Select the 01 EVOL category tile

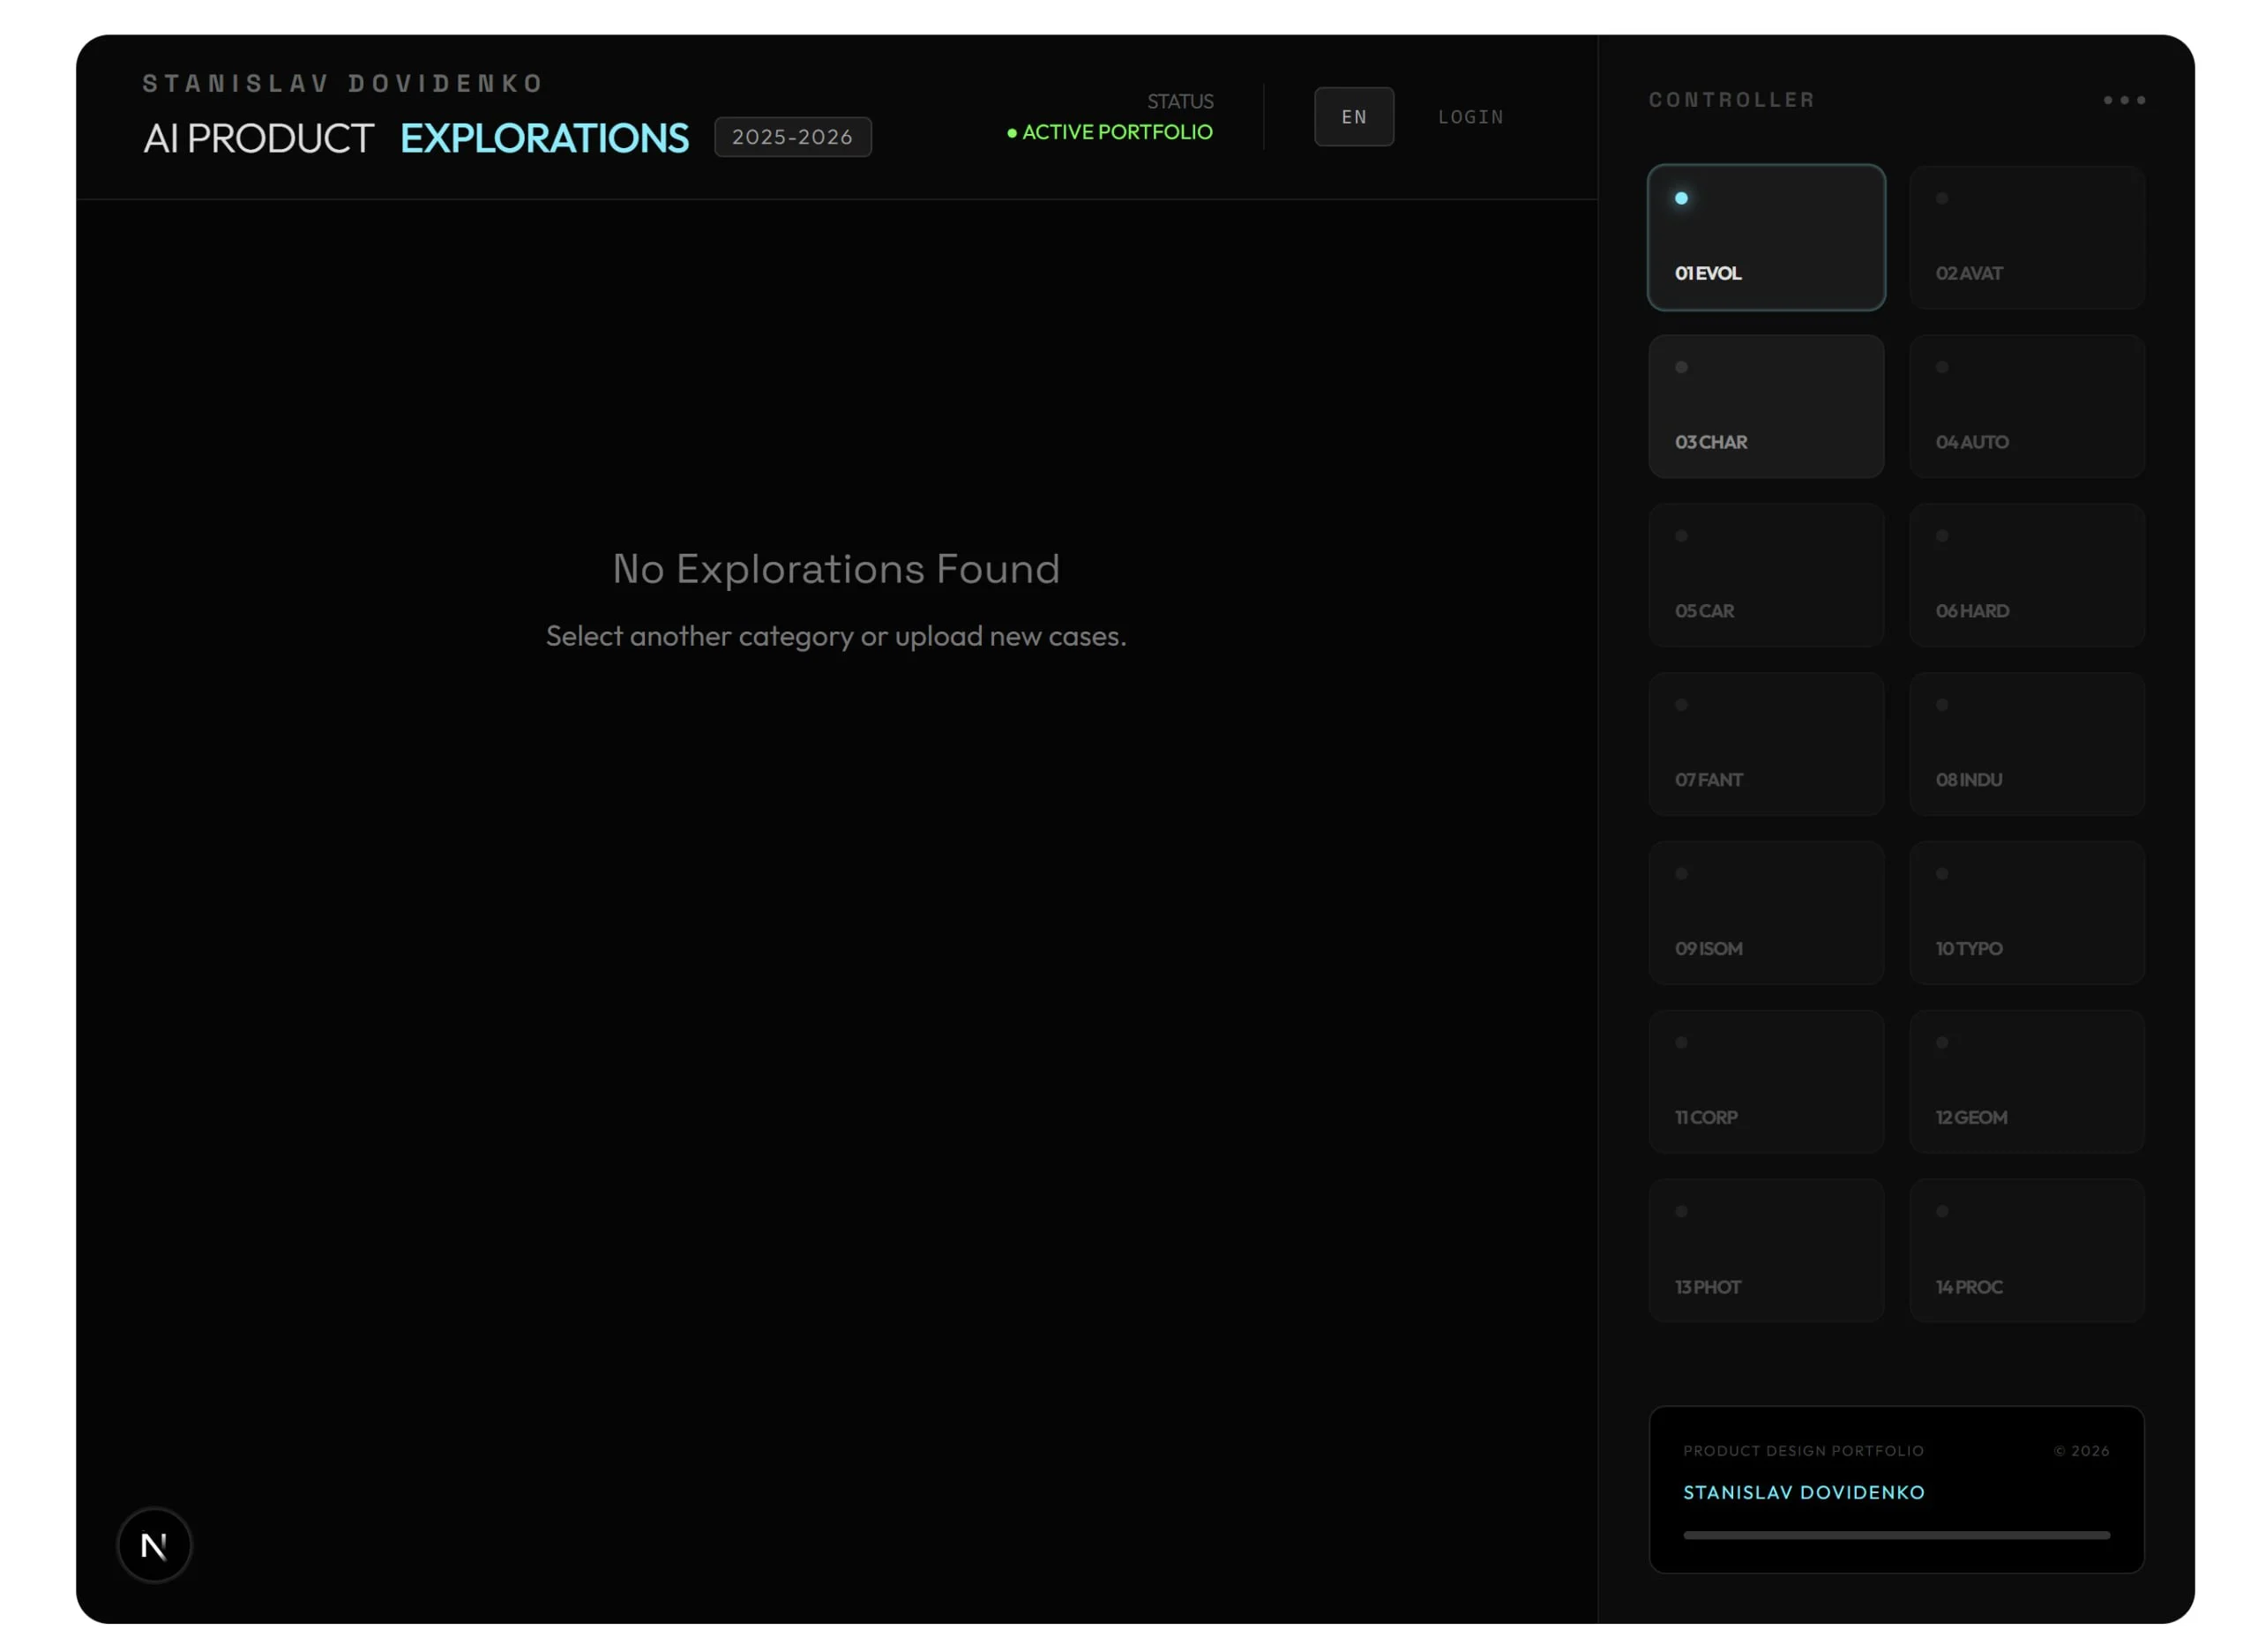pyautogui.click(x=1766, y=237)
